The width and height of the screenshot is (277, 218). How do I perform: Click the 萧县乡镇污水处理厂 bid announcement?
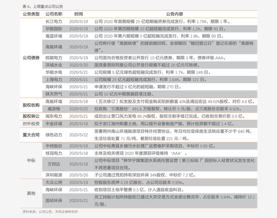point(155,146)
